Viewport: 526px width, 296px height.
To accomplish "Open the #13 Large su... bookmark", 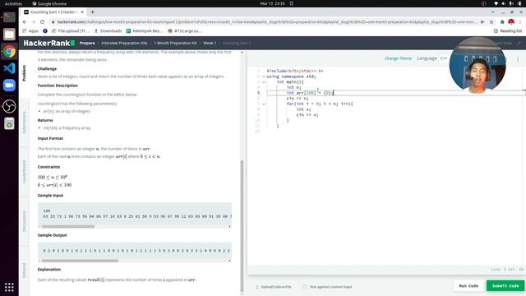I will pos(185,31).
